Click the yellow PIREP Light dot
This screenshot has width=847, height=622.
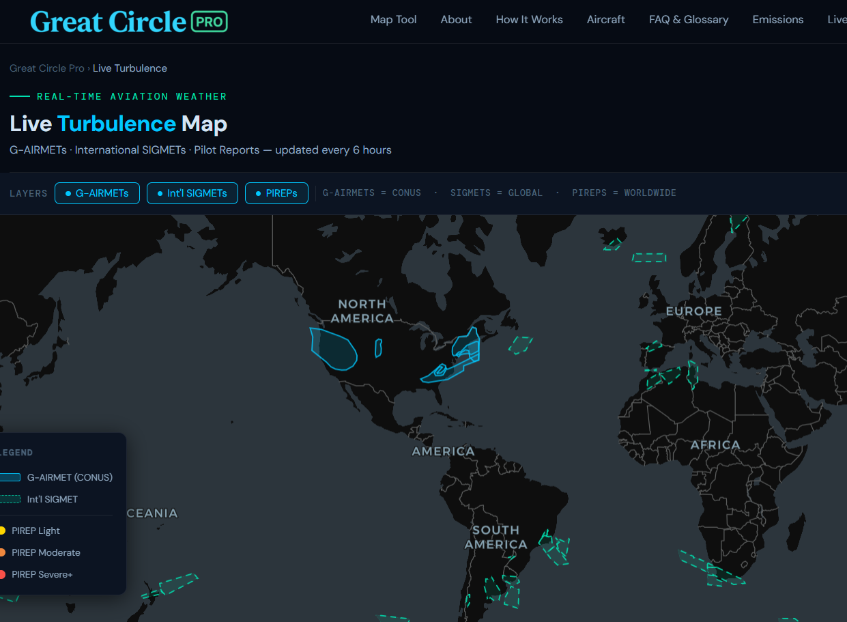[x=3, y=531]
